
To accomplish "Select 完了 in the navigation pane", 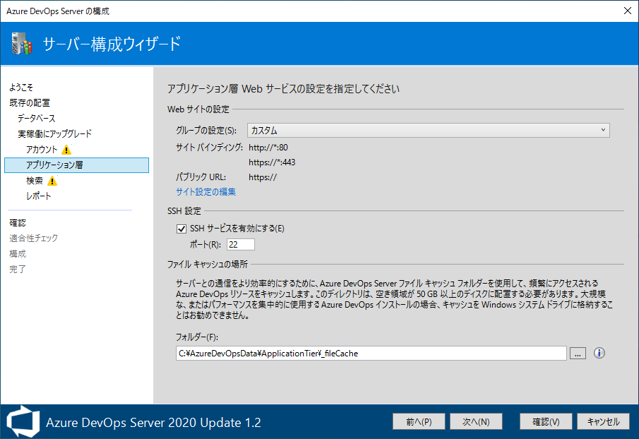I will click(x=18, y=269).
